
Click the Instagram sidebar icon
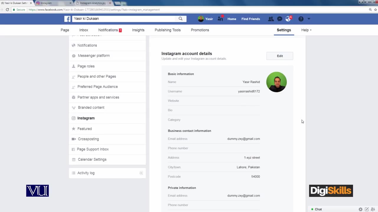(74, 118)
